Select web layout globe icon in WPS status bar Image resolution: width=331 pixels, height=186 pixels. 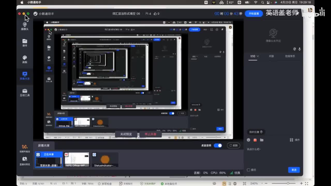(235, 184)
